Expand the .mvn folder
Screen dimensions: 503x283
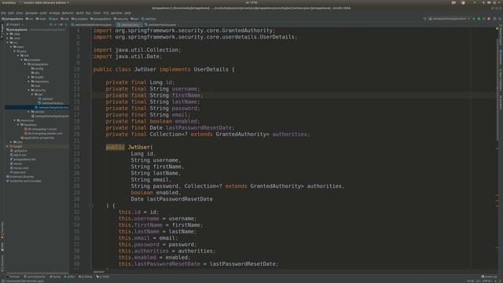[7, 39]
